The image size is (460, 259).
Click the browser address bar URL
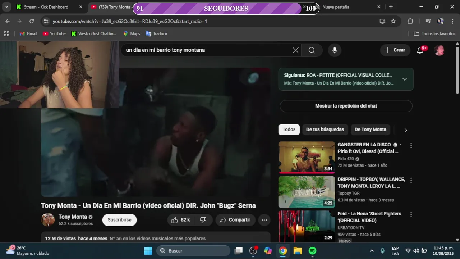pos(130,21)
